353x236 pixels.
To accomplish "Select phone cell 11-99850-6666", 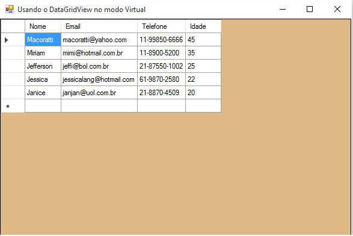I will (x=161, y=40).
